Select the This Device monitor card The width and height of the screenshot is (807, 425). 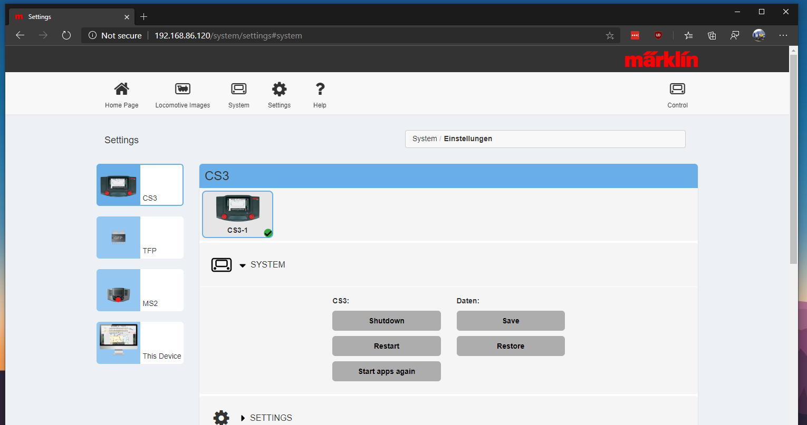coord(140,343)
